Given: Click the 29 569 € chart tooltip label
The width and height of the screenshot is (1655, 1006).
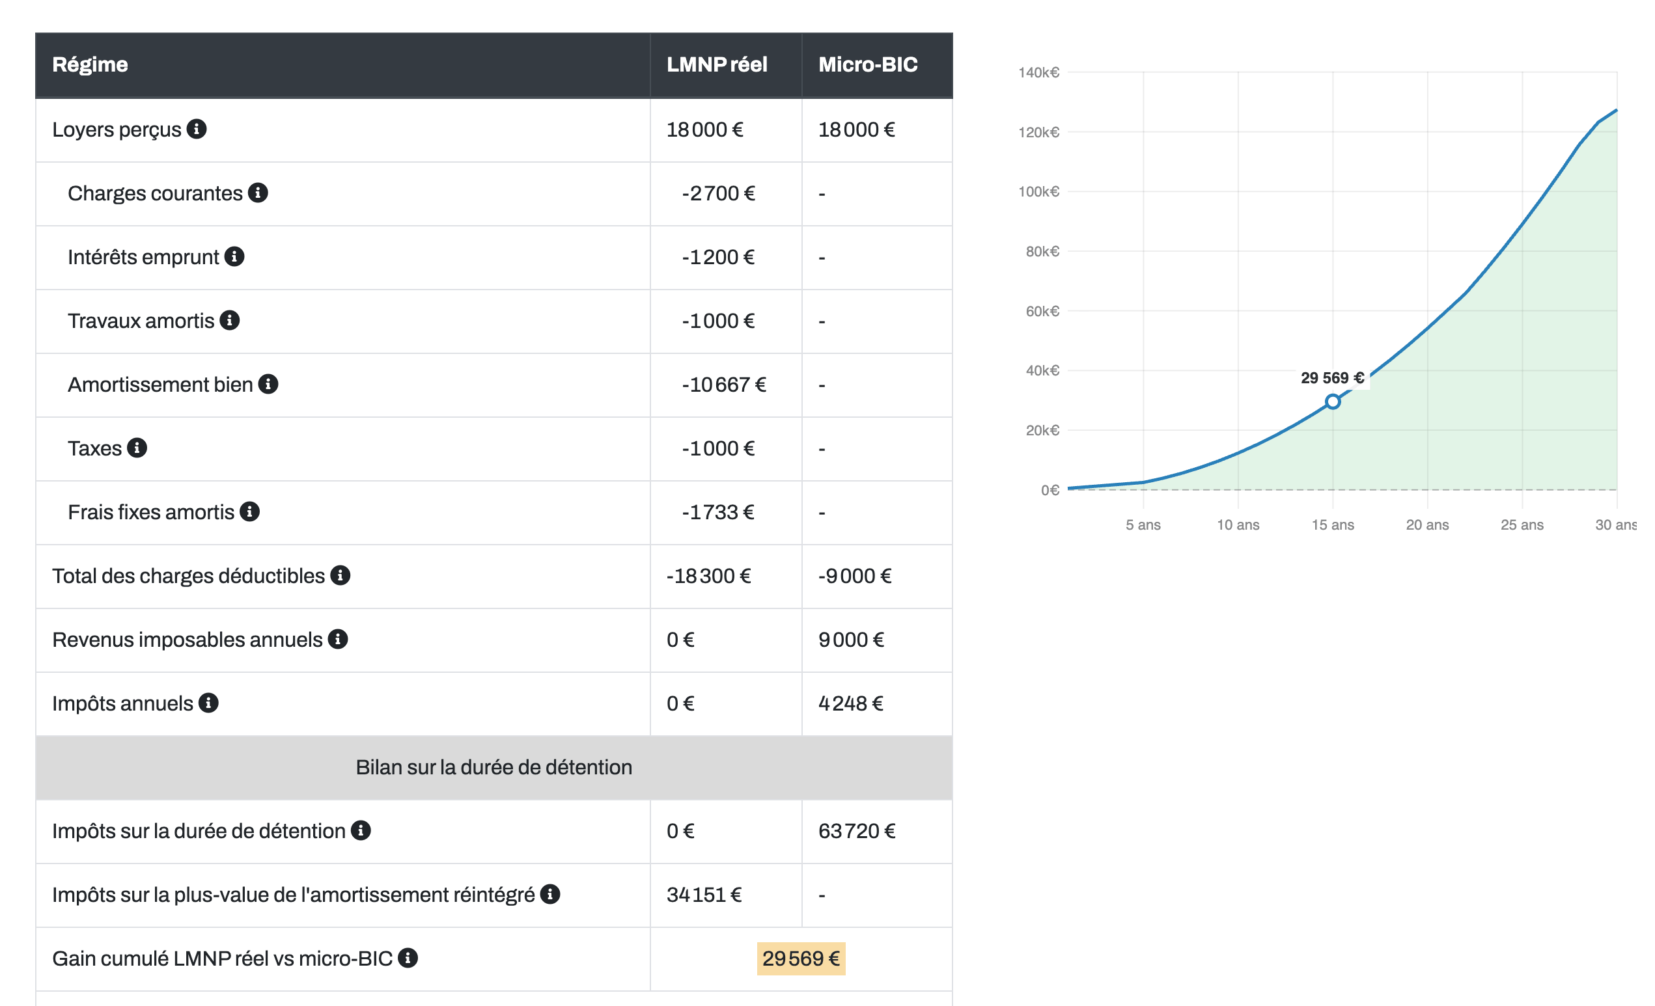Looking at the screenshot, I should [x=1333, y=378].
